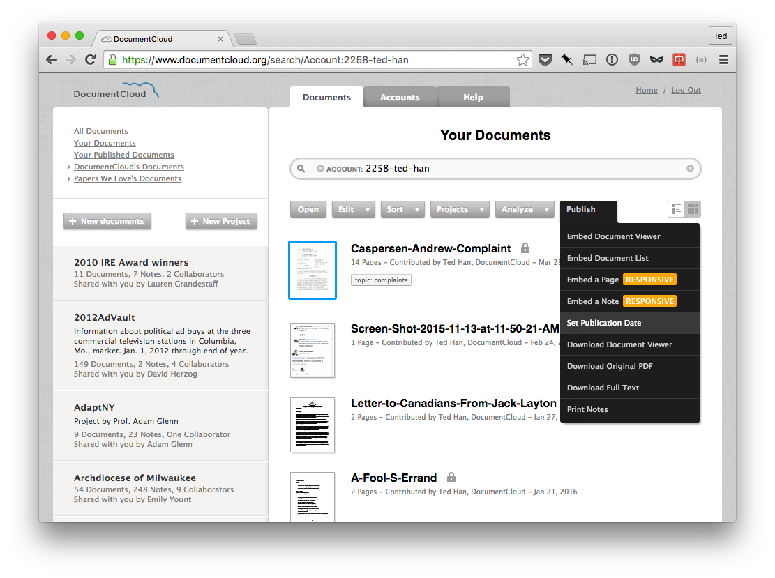The image size is (775, 578).
Task: Select Set Publication Date
Action: (x=630, y=323)
